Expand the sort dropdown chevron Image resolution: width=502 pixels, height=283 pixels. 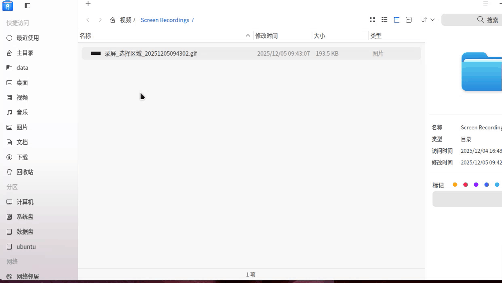[432, 20]
